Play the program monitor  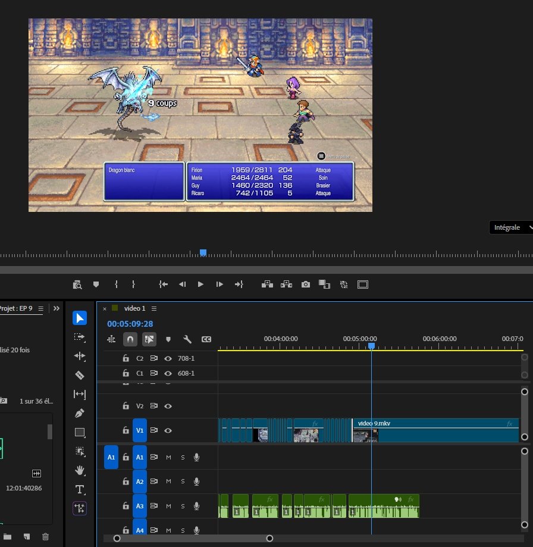(x=200, y=285)
